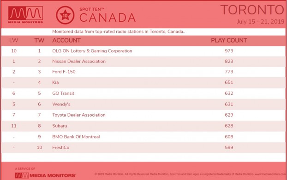Select the GO Transit row
This screenshot has width=287, height=180.
(x=143, y=93)
